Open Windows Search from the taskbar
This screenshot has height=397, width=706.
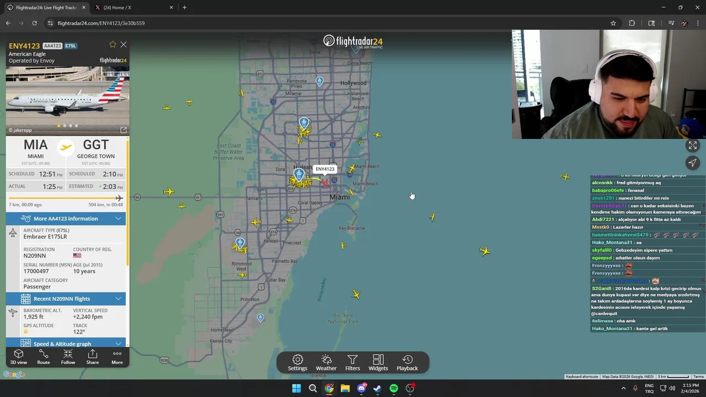click(313, 388)
